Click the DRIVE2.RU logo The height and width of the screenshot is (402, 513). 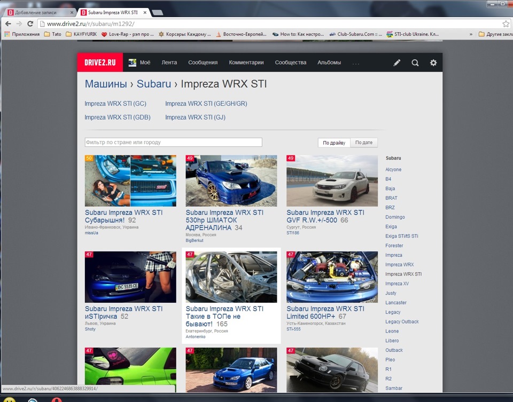(x=100, y=62)
